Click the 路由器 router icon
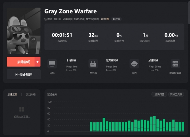This screenshot has height=137, width=190. 93,64
